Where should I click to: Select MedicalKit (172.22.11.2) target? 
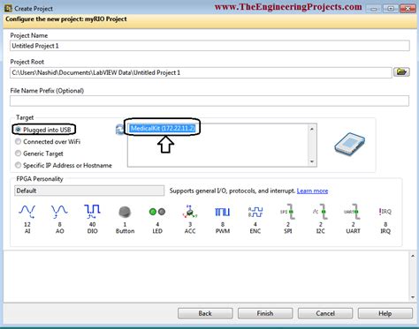[163, 128]
